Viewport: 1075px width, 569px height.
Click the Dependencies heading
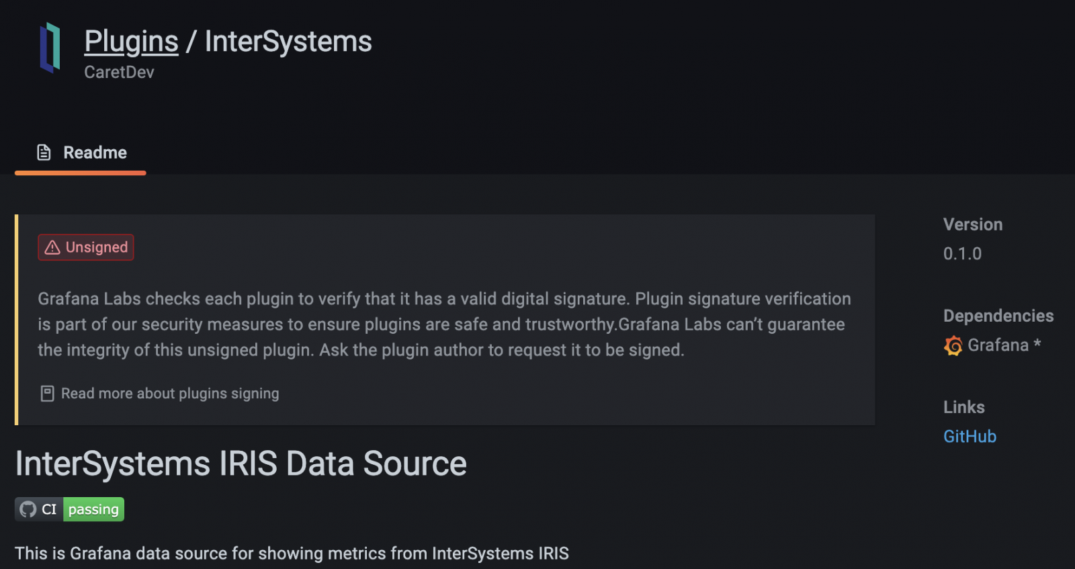pyautogui.click(x=998, y=316)
